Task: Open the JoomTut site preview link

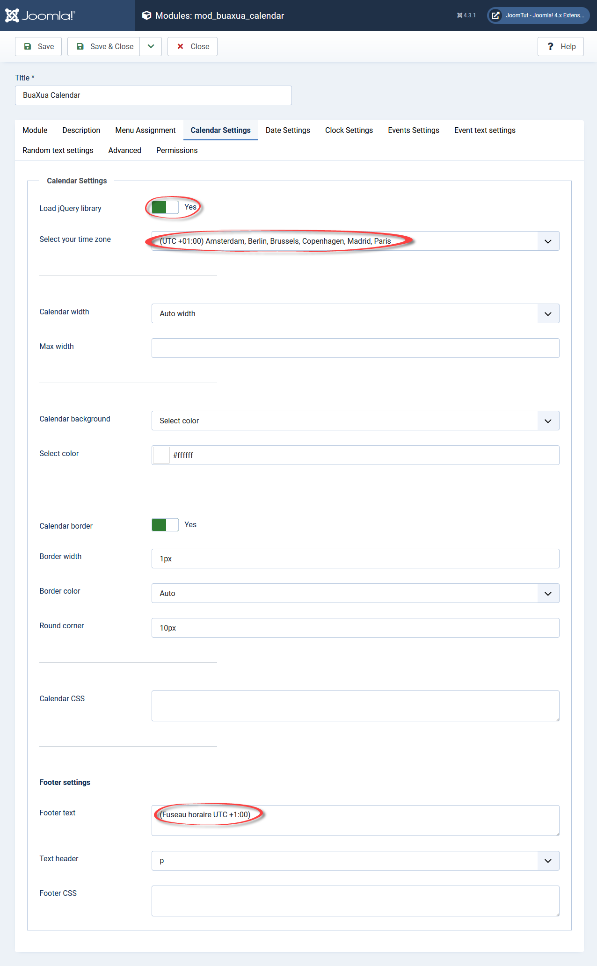Action: 539,15
